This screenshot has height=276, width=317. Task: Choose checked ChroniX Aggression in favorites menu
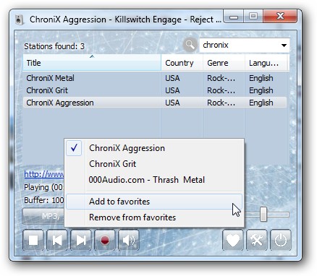[154, 148]
